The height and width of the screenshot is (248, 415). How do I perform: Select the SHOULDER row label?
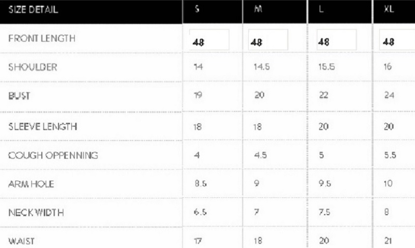pyautogui.click(x=32, y=67)
